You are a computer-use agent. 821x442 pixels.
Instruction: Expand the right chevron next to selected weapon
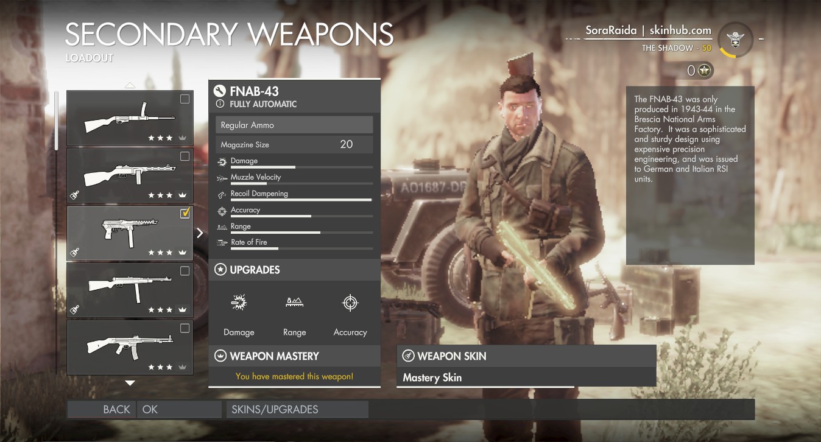pos(200,233)
